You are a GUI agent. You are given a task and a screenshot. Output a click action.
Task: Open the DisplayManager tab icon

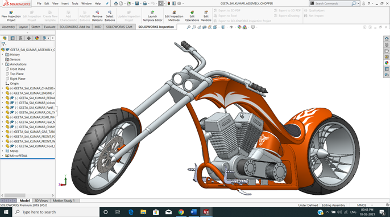(x=37, y=38)
